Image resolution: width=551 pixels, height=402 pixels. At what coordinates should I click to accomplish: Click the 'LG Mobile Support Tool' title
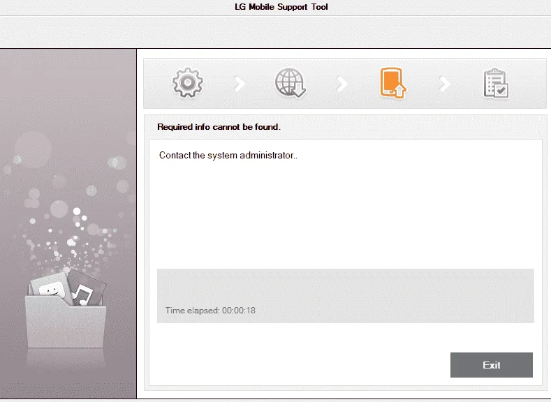[x=281, y=7]
